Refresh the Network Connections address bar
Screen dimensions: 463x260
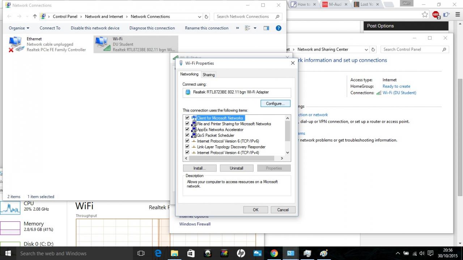click(207, 17)
